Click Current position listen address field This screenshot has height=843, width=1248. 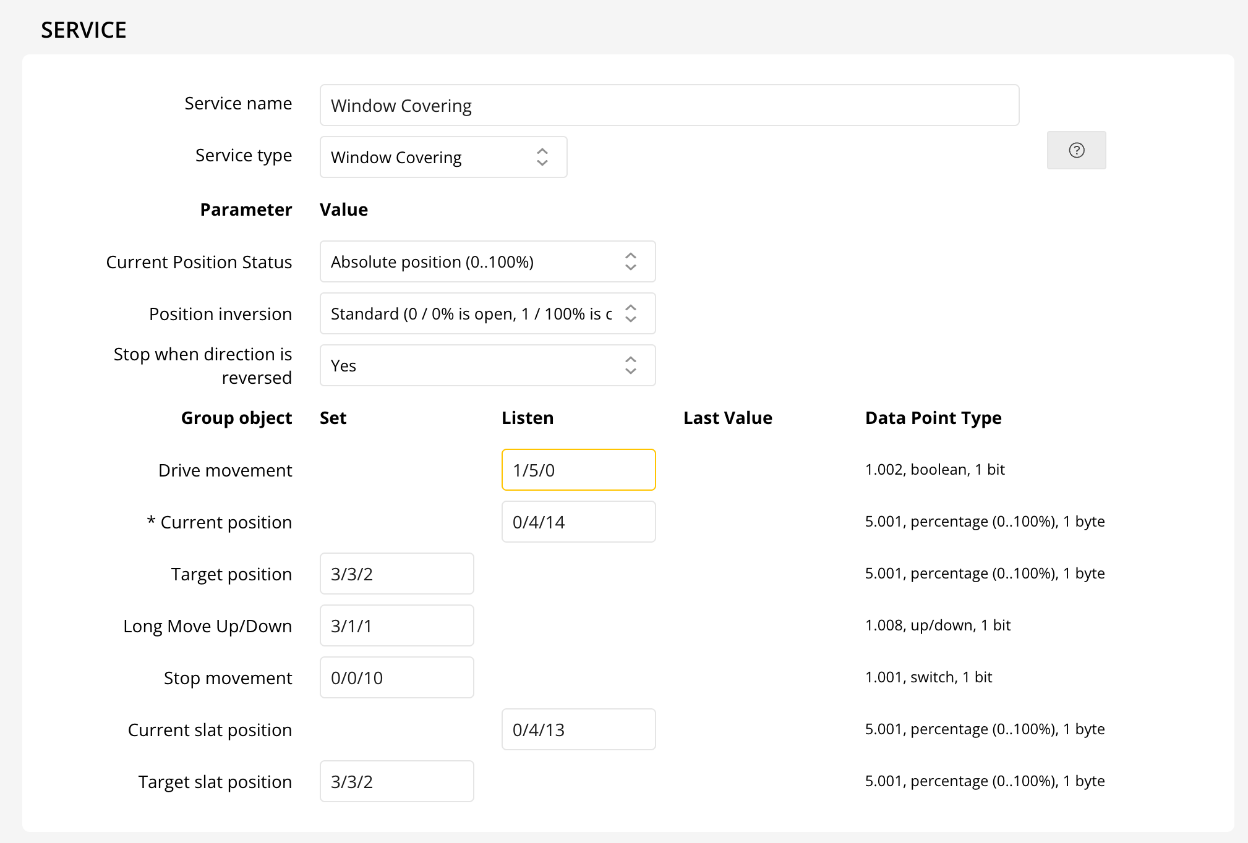click(x=578, y=522)
